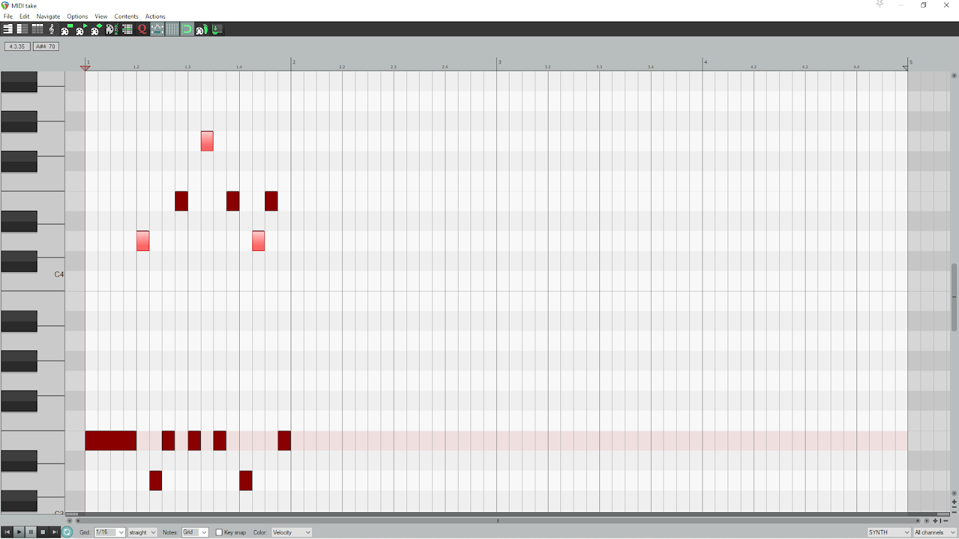Image resolution: width=959 pixels, height=539 pixels.
Task: Click the green footprint step input icon
Action: coord(202,29)
